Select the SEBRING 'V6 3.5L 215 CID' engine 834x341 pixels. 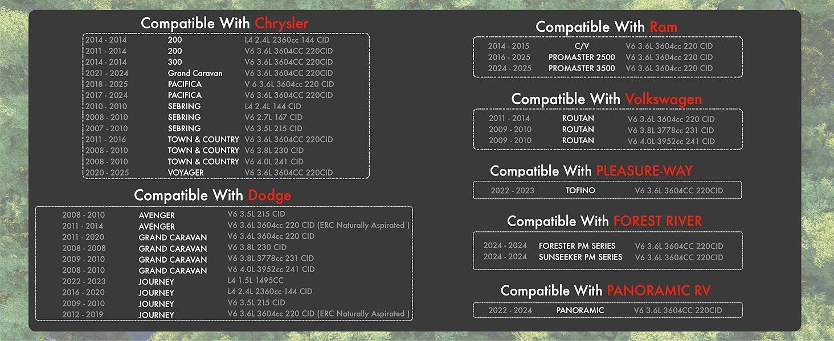coord(273,128)
